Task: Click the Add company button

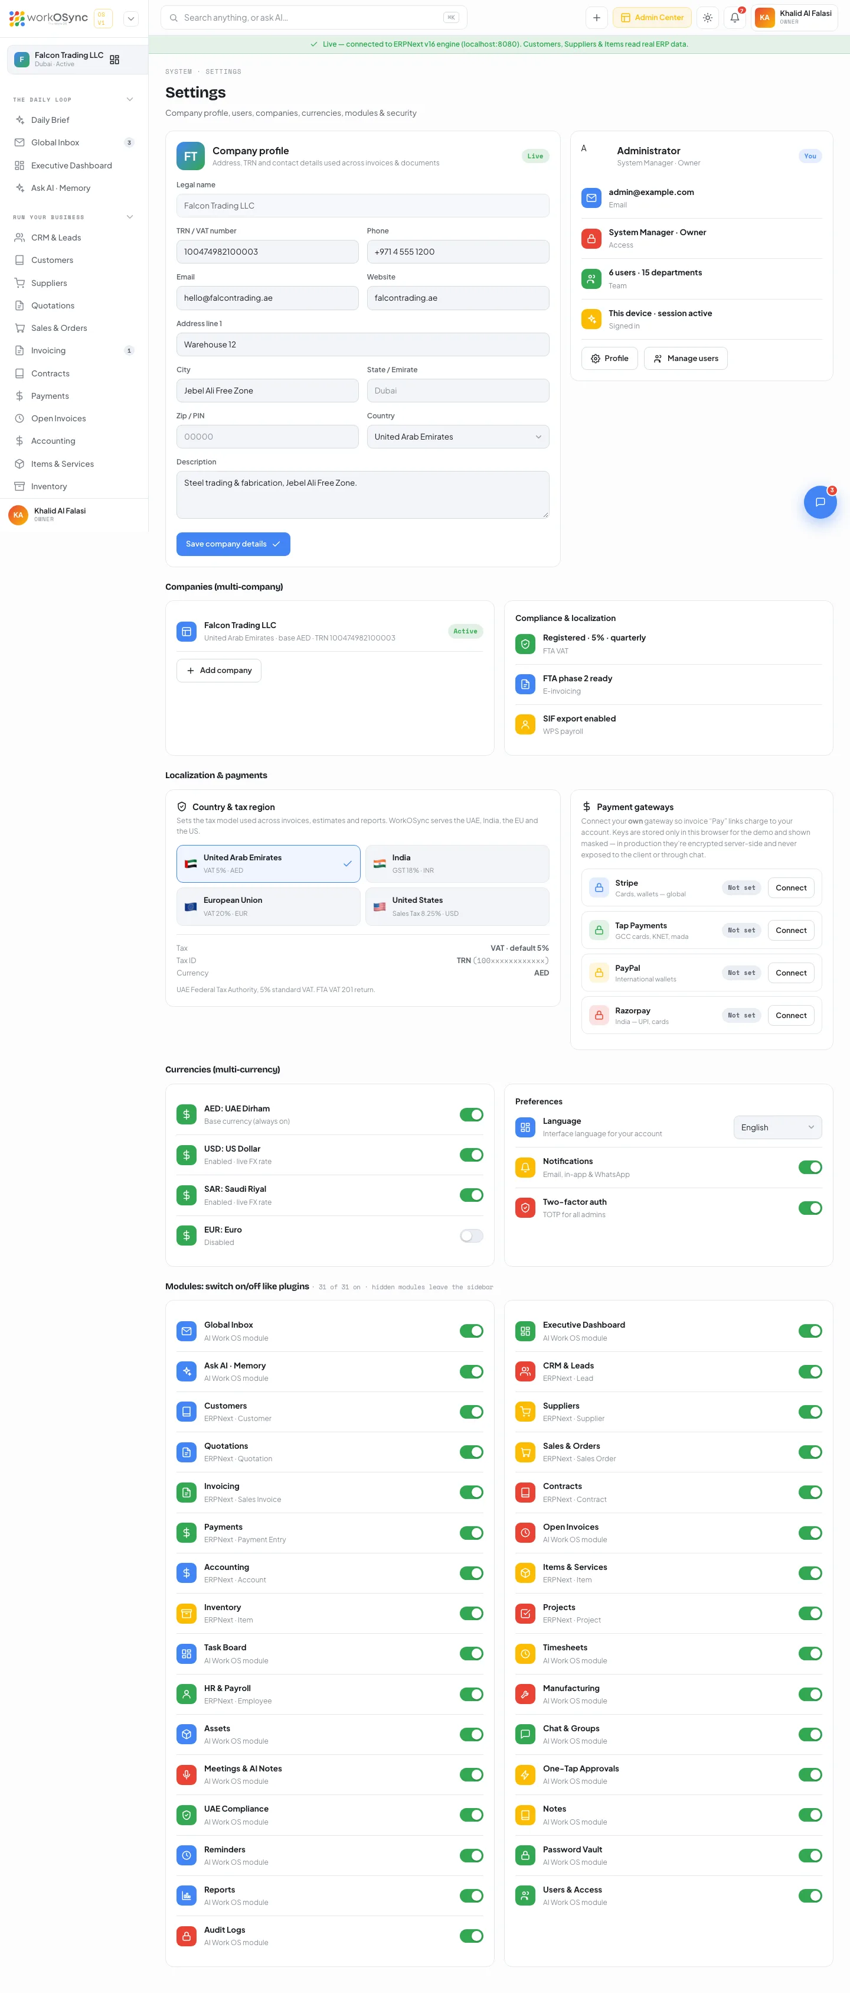Action: tap(218, 671)
